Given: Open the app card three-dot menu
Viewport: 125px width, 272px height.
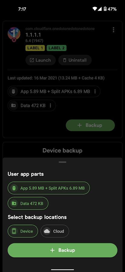Looking at the screenshot, I should [x=113, y=30].
